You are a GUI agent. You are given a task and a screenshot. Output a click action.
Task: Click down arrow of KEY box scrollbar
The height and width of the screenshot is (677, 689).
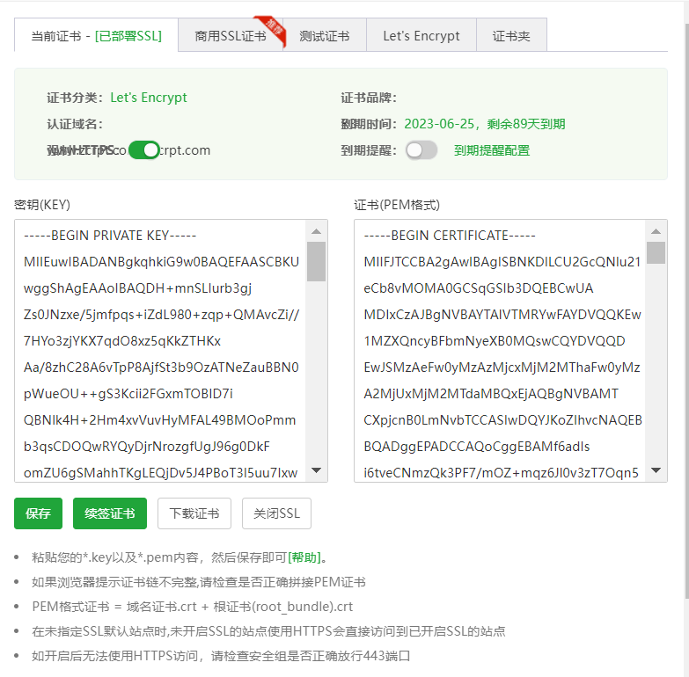tap(316, 470)
